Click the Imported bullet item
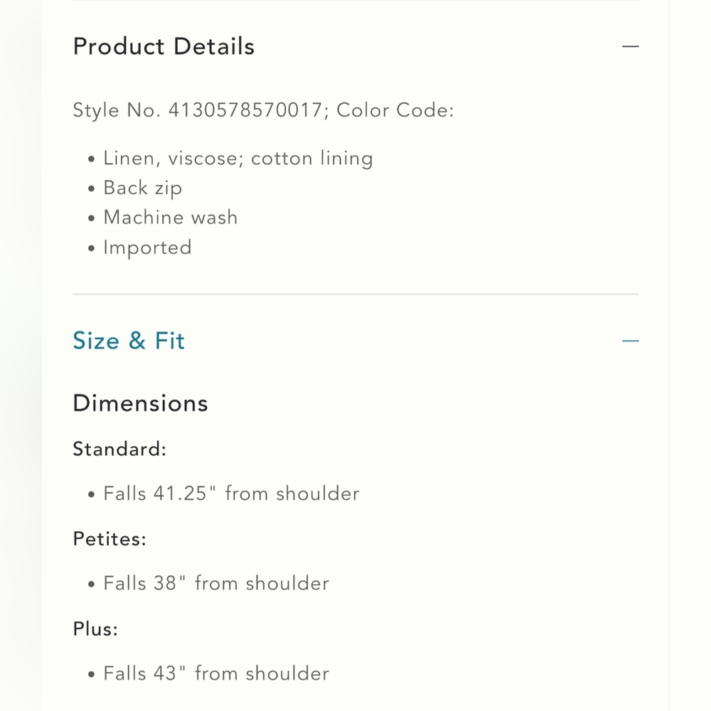The height and width of the screenshot is (711, 711). pos(147,247)
